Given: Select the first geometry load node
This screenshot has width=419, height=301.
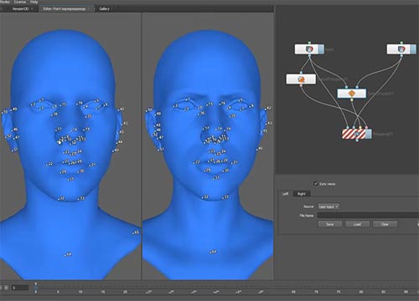Looking at the screenshot, I should (307, 49).
